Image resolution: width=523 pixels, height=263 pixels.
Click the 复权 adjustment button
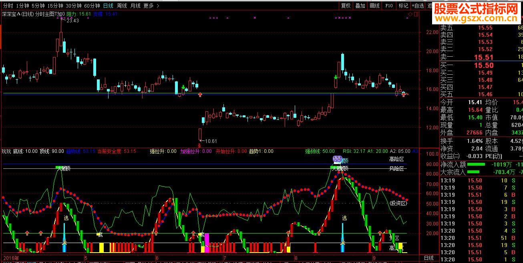pos(346,6)
